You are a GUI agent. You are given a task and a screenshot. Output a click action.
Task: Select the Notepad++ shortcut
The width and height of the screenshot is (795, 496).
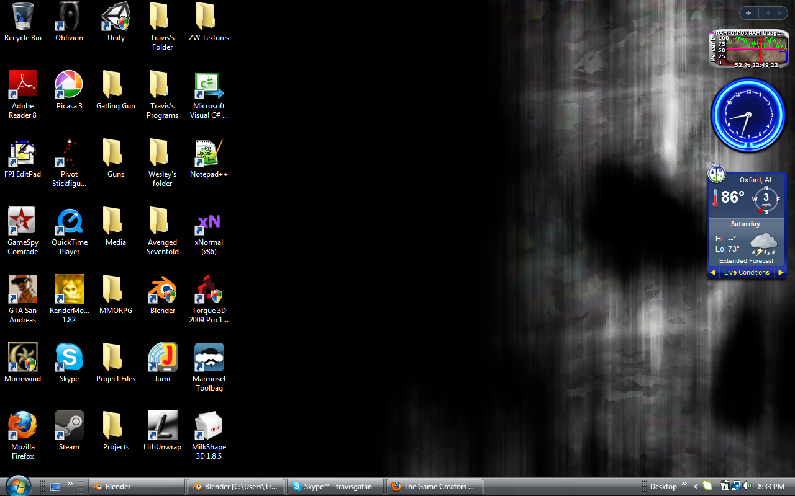(x=209, y=158)
